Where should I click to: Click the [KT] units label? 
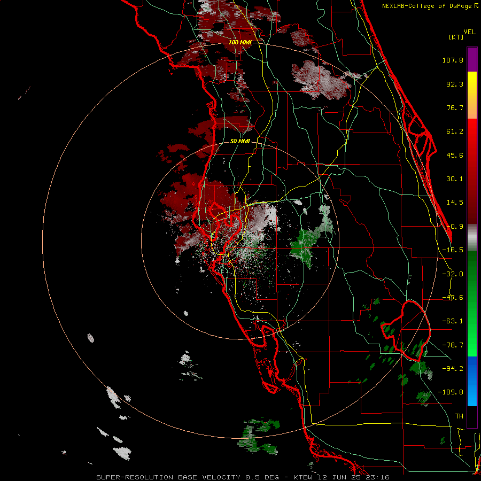click(x=456, y=37)
